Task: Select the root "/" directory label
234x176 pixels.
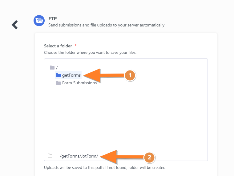Action: point(57,67)
